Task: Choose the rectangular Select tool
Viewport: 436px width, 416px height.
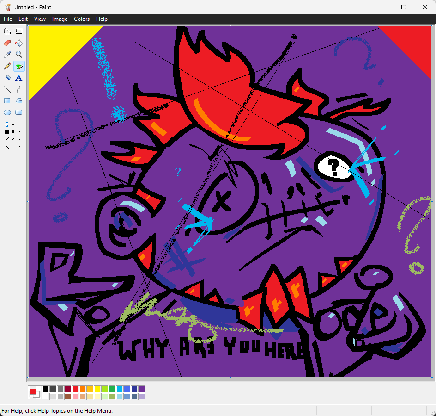Action: [x=19, y=31]
